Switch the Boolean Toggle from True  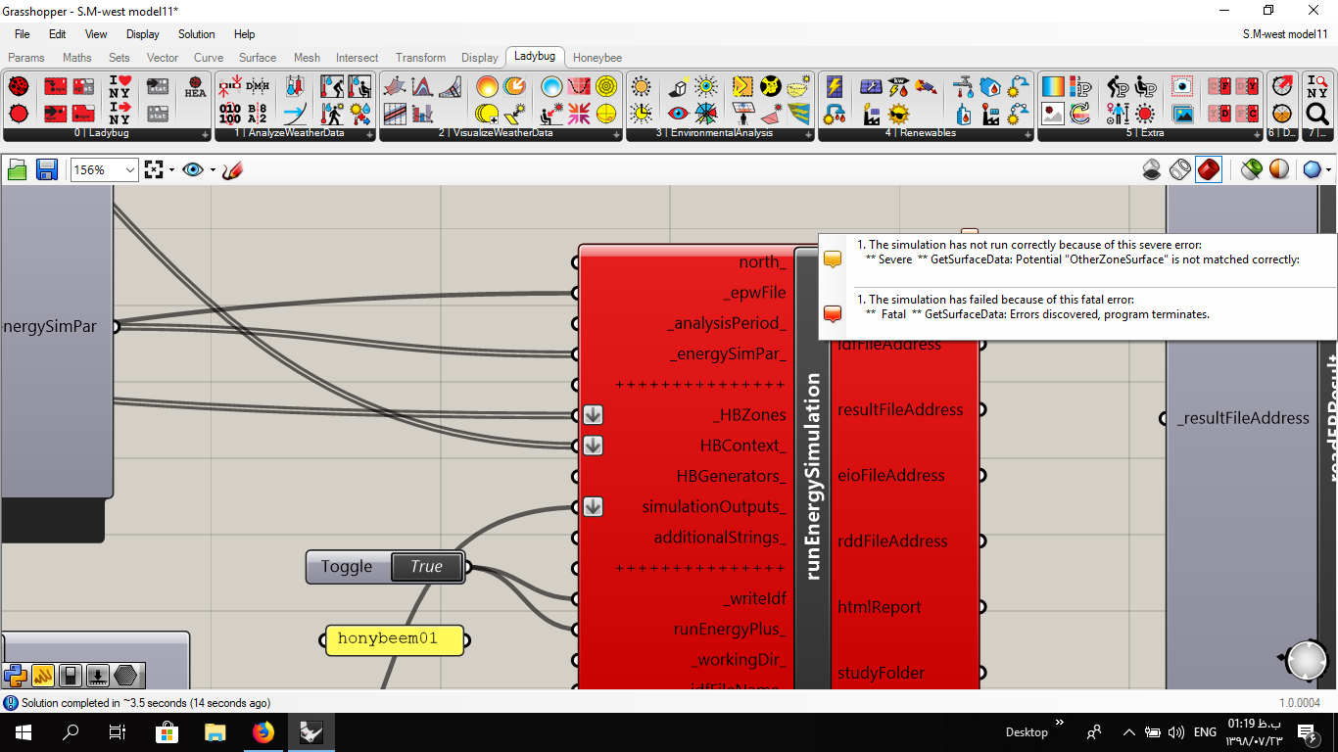click(426, 566)
